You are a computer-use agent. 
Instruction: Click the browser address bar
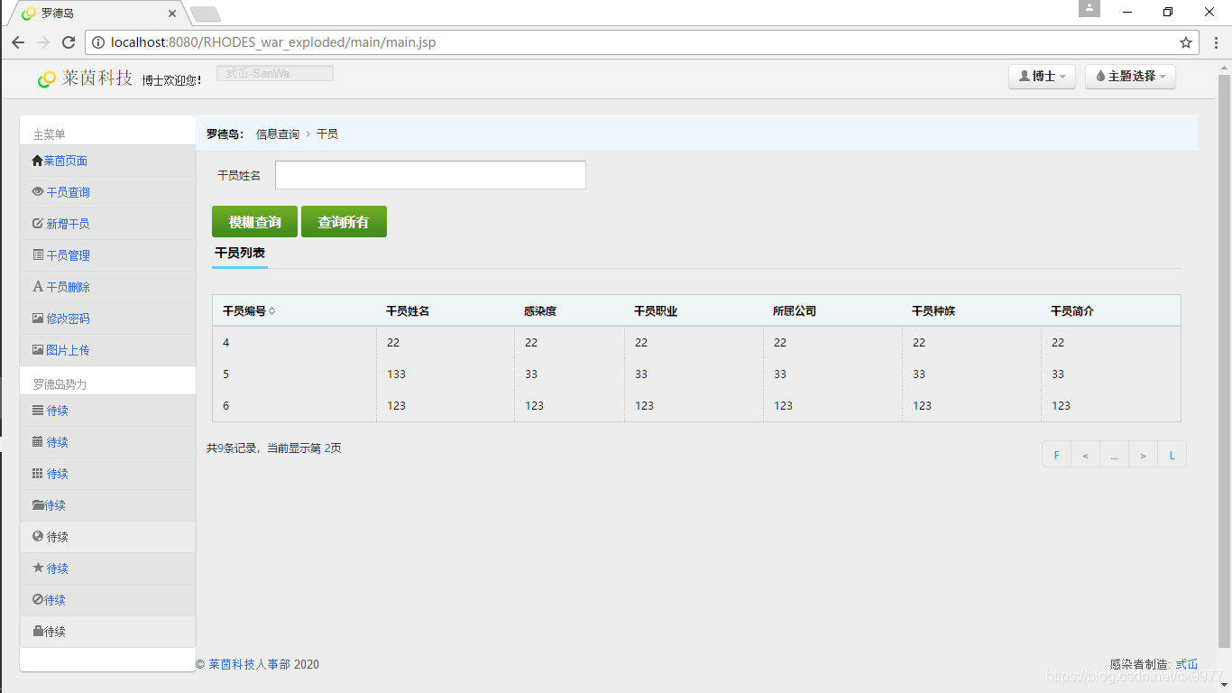click(x=642, y=42)
